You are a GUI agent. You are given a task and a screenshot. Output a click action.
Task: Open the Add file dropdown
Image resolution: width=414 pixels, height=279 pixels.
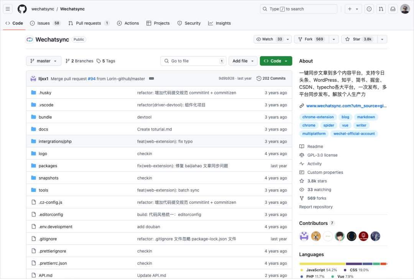pyautogui.click(x=243, y=61)
